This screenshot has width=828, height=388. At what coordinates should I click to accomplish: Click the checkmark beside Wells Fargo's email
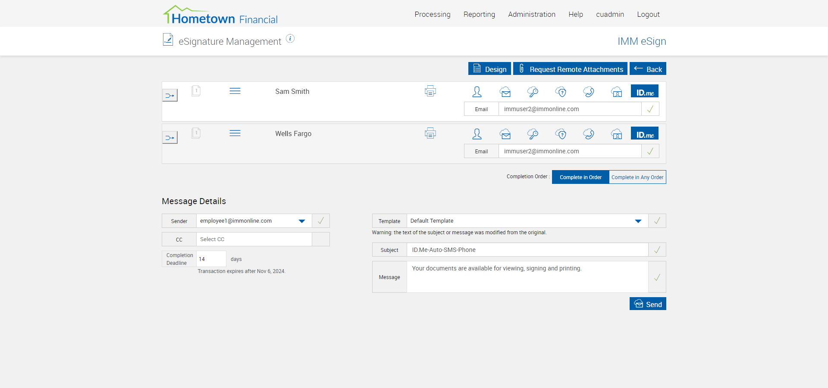(650, 151)
